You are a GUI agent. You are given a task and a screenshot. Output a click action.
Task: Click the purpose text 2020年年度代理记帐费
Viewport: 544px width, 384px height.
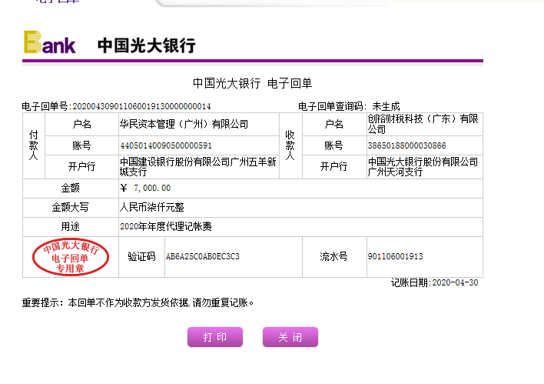166,226
